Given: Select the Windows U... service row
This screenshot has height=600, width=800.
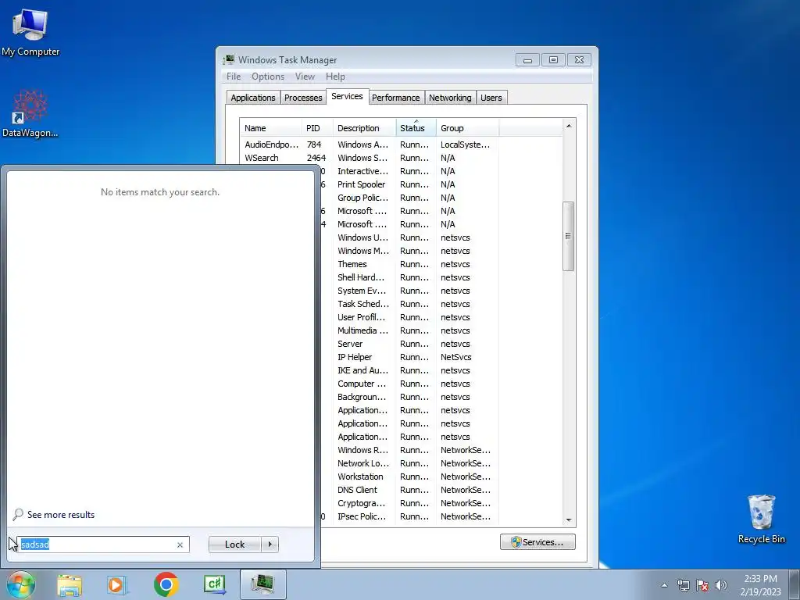Looking at the screenshot, I should point(441,237).
